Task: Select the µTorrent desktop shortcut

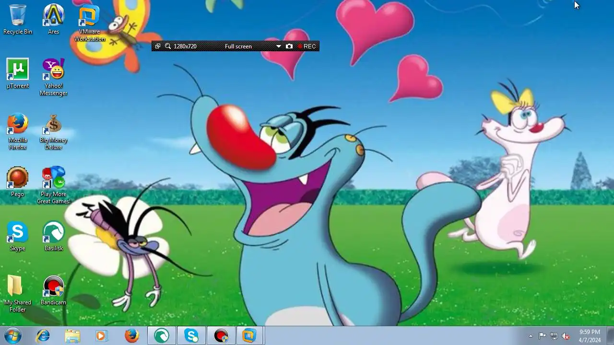Action: pos(18,73)
